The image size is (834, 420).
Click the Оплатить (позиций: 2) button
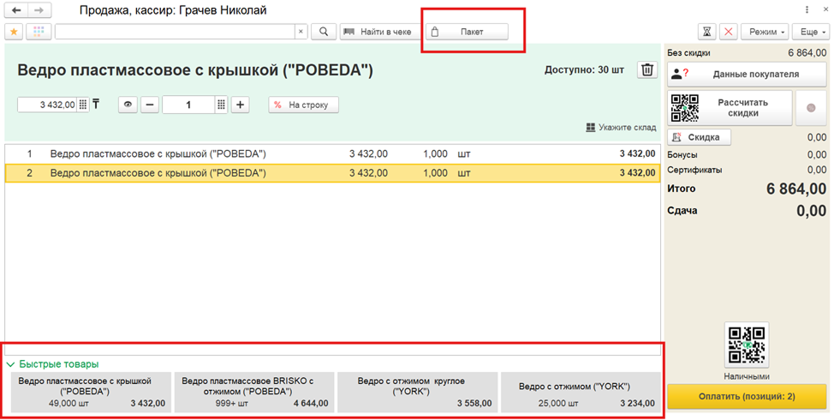[x=747, y=397]
